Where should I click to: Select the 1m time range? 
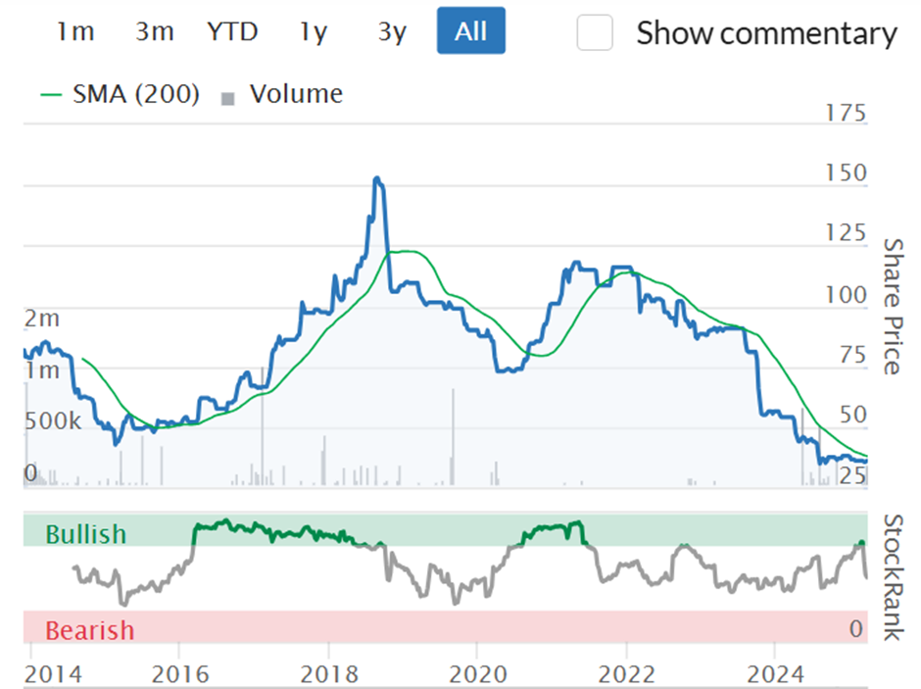pyautogui.click(x=75, y=31)
